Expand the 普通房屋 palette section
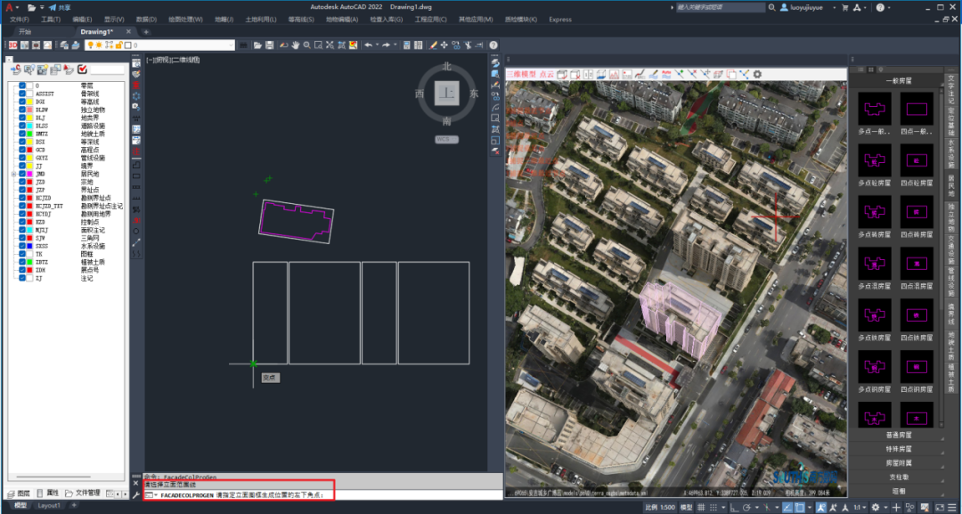962x514 pixels. [898, 436]
